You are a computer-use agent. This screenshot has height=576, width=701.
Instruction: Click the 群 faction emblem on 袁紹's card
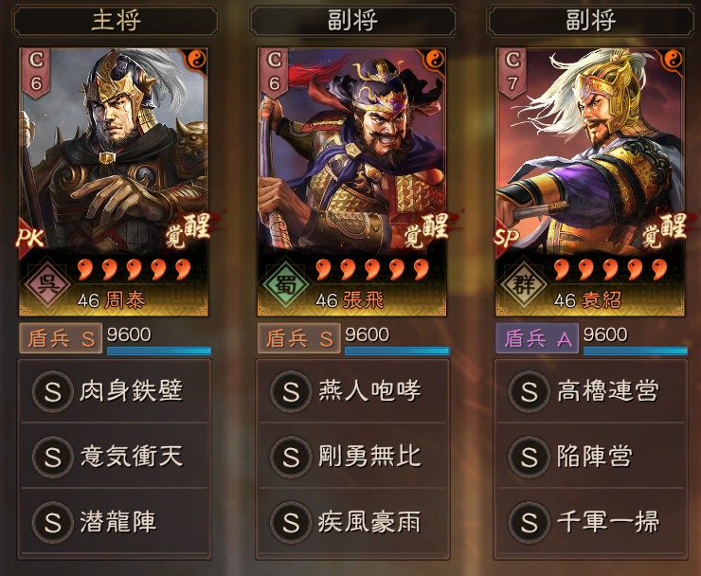524,283
